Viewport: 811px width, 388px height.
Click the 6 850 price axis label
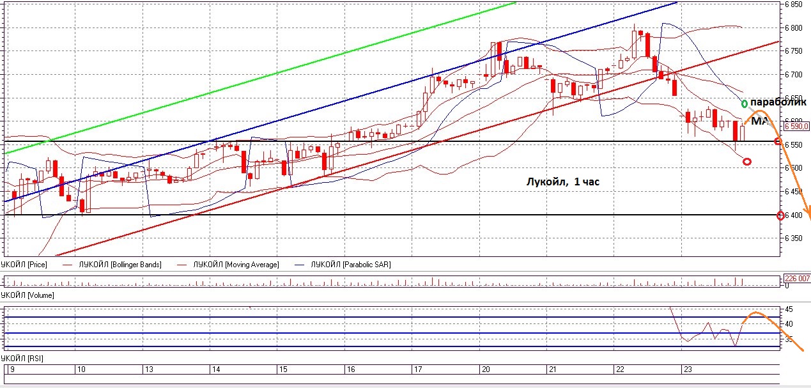tap(793, 4)
